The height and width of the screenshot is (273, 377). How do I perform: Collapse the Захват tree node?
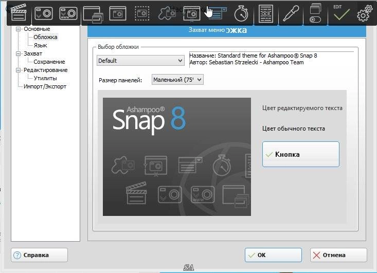coord(19,53)
